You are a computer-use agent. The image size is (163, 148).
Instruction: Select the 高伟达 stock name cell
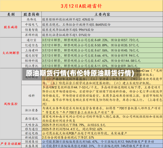[x=31, y=19]
